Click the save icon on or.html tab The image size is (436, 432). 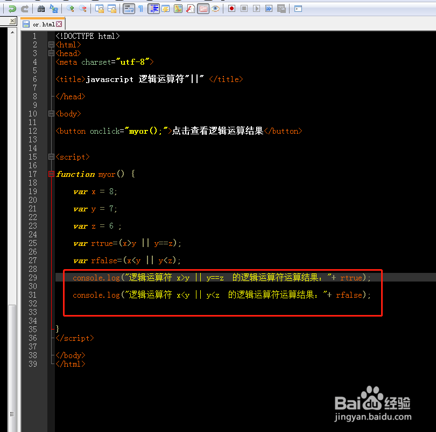(x=26, y=24)
